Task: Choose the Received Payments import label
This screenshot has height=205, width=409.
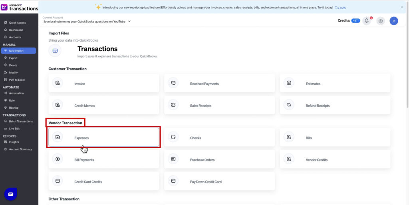Action: (x=204, y=84)
